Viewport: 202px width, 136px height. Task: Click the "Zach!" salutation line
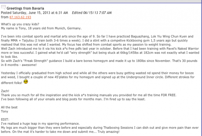click(x=5, y=91)
